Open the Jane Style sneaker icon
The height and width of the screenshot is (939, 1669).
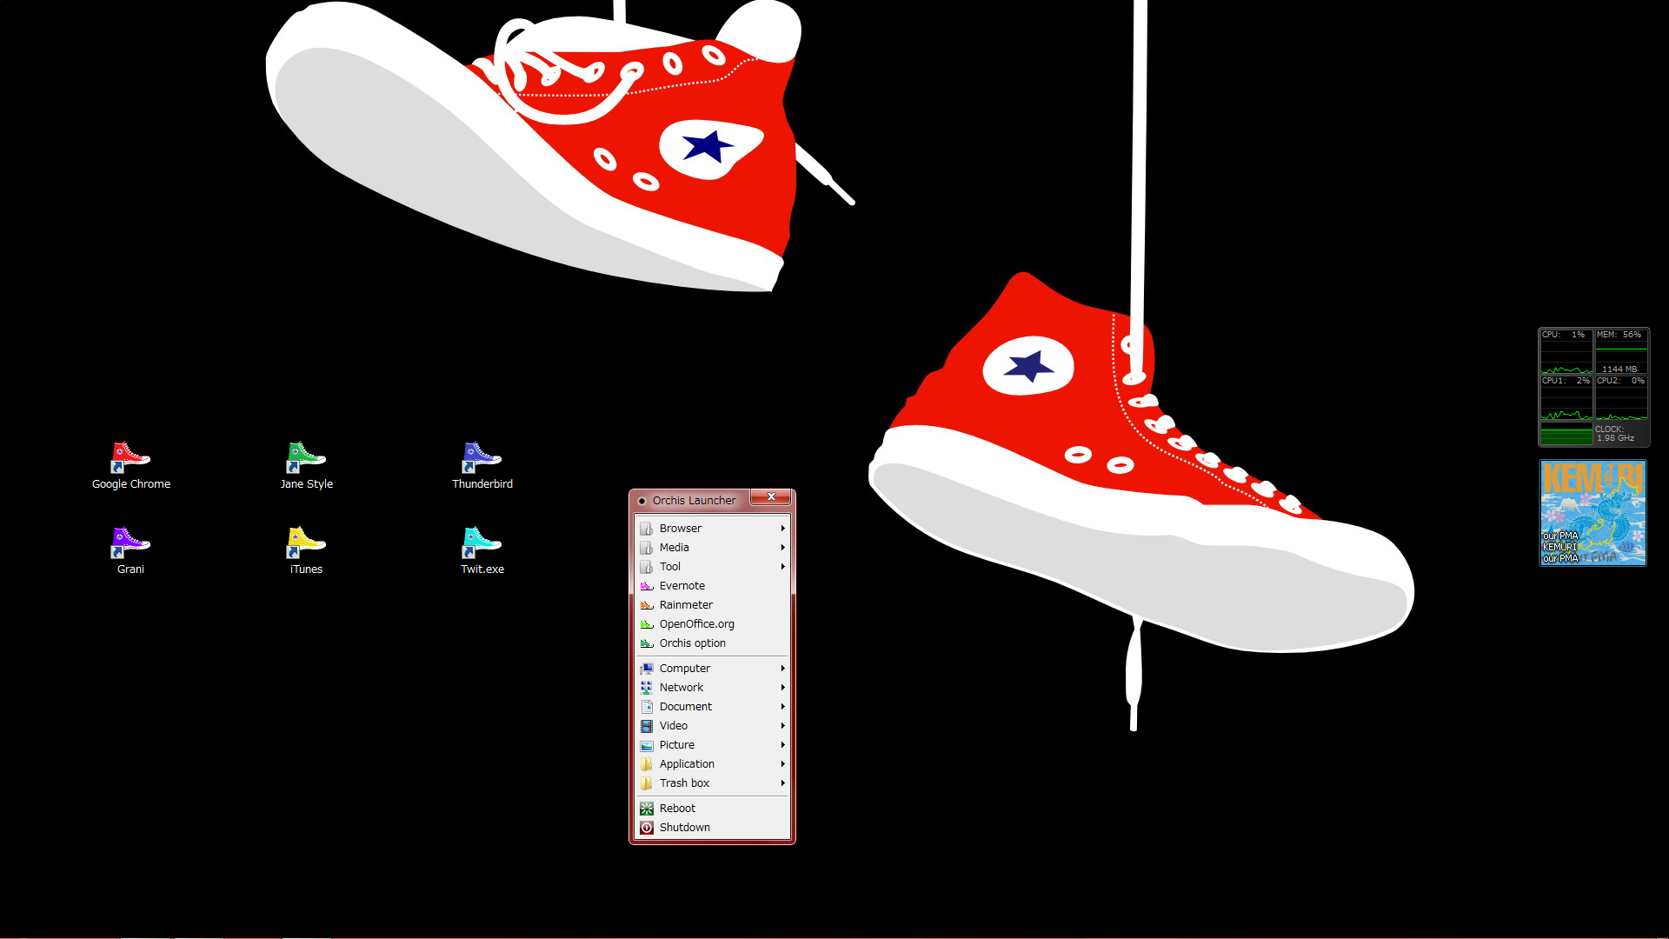(x=306, y=457)
